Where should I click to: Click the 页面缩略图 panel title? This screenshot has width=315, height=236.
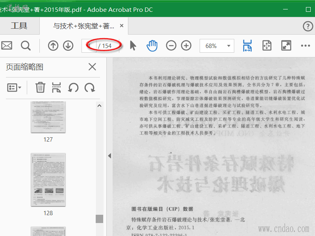[x=24, y=67]
